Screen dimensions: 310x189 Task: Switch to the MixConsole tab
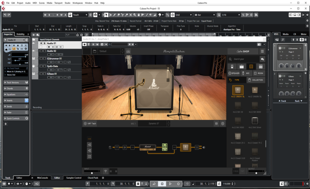coord(43,178)
